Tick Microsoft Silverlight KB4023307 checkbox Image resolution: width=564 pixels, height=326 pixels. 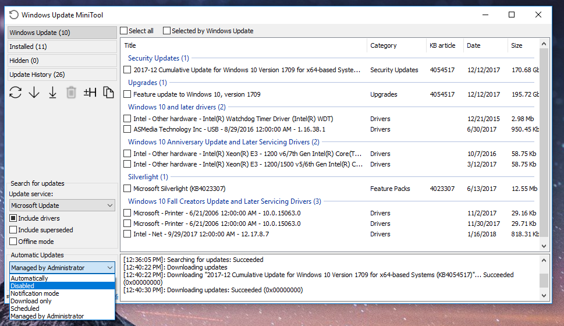[x=127, y=189]
